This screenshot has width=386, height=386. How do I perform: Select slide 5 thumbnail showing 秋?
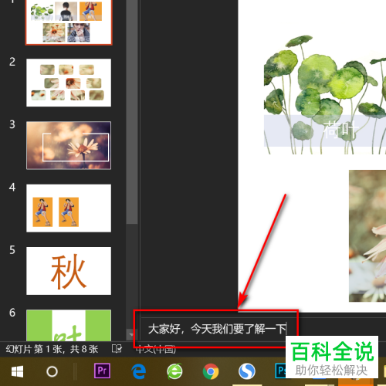(69, 271)
